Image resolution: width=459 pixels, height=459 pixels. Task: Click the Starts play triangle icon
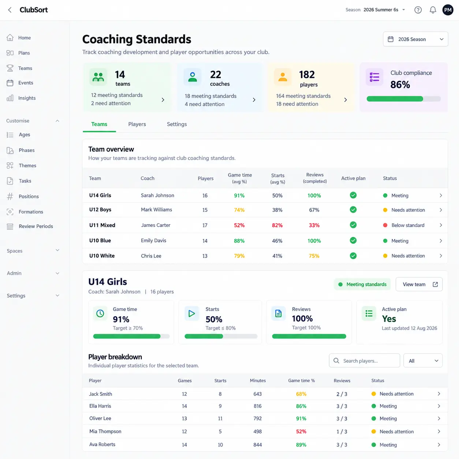tap(191, 313)
